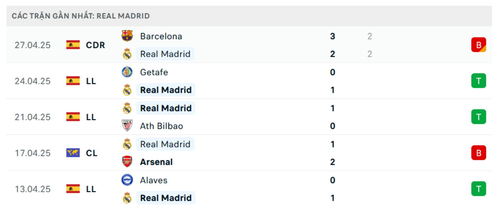Open the 21.04.25 match row
Viewport: 497px width, 218px height.
(249, 117)
